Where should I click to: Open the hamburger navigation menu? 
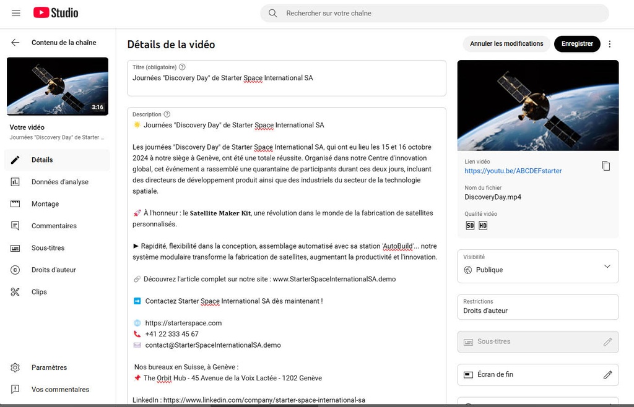click(x=15, y=13)
